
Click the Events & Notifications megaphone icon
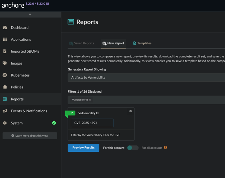click(x=5, y=111)
